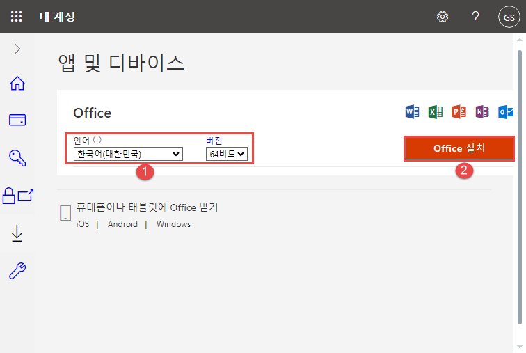Open the download arrow sidebar icon
Screen dimensions: 526x353
click(17, 233)
